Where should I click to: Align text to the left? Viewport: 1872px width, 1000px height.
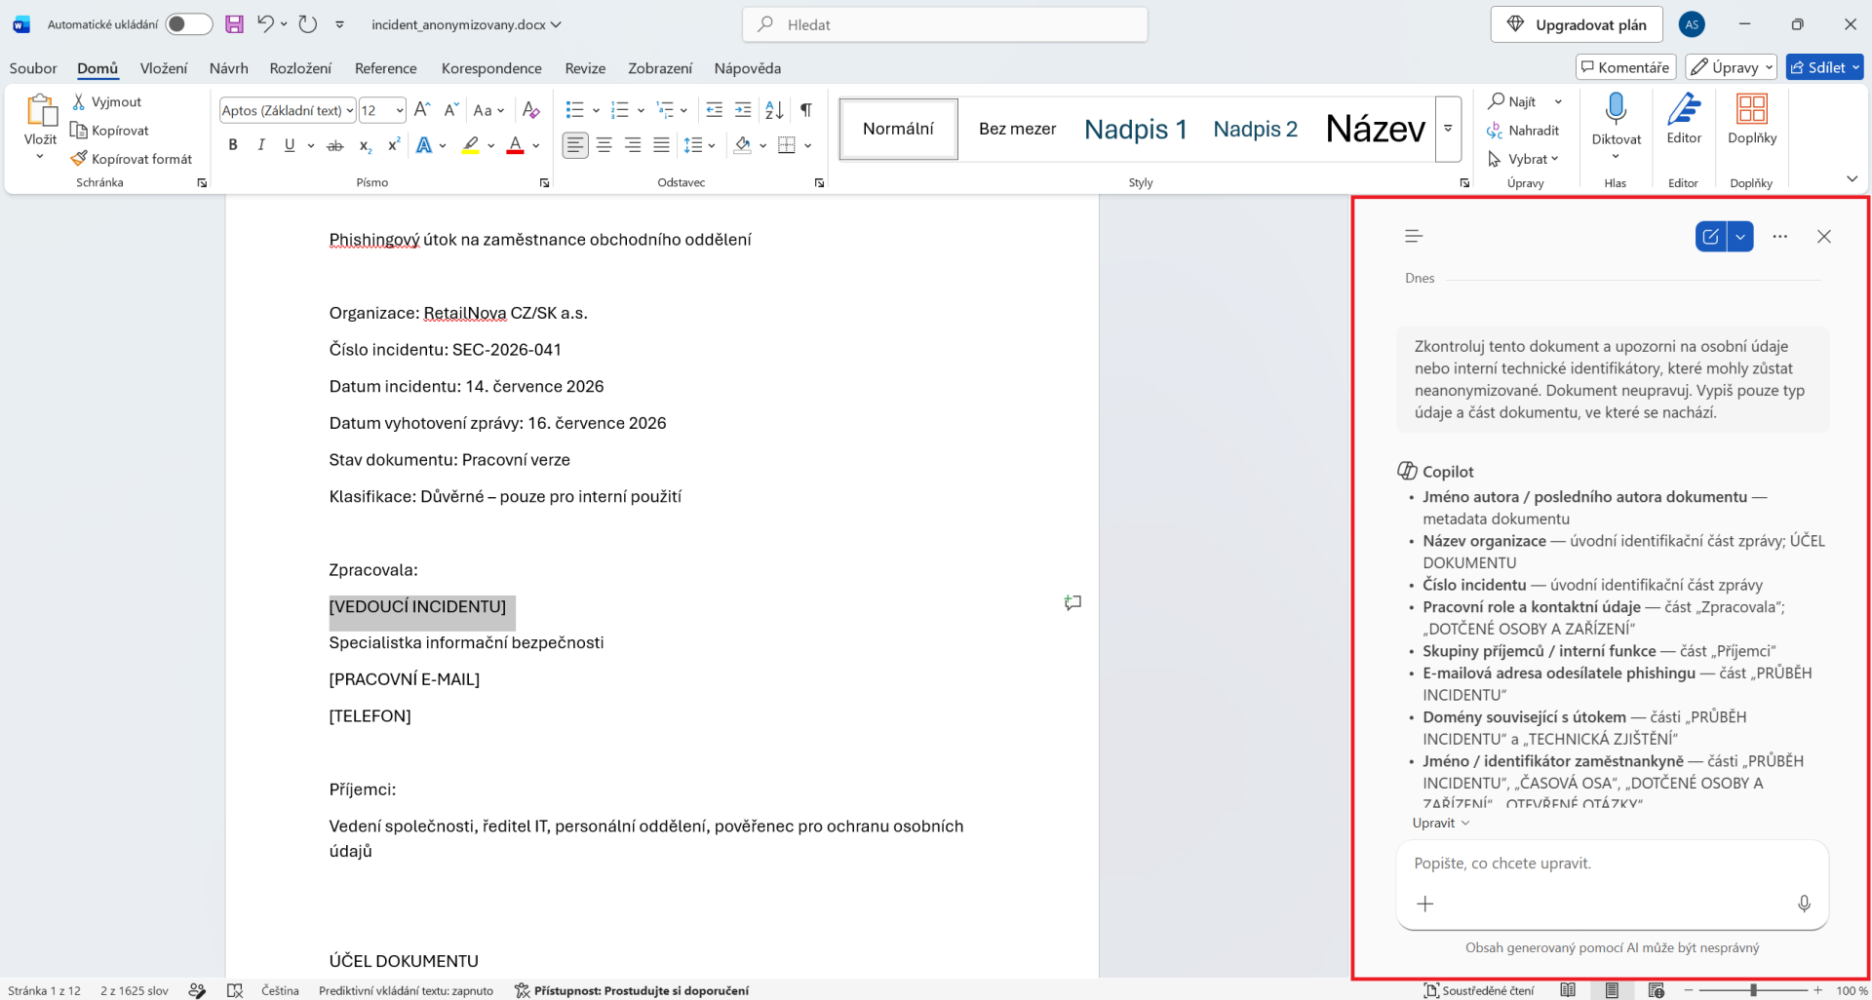(x=575, y=145)
